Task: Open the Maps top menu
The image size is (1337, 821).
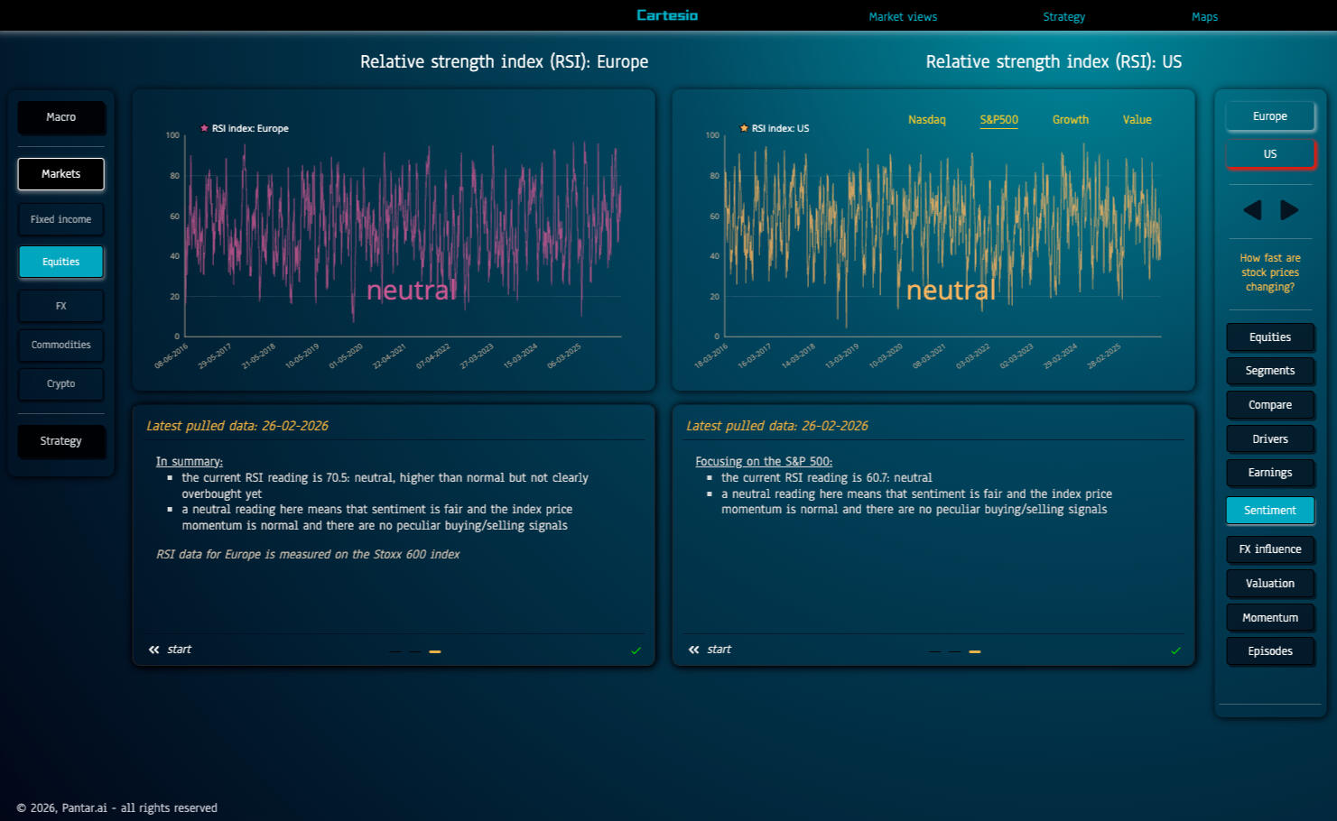Action: (1204, 17)
